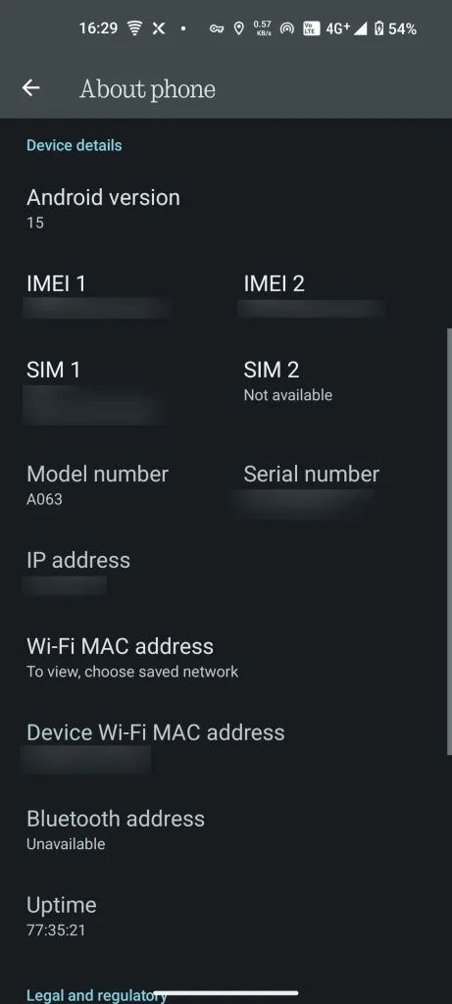Select the IP address entry
This screenshot has height=1004, width=452.
(226, 572)
